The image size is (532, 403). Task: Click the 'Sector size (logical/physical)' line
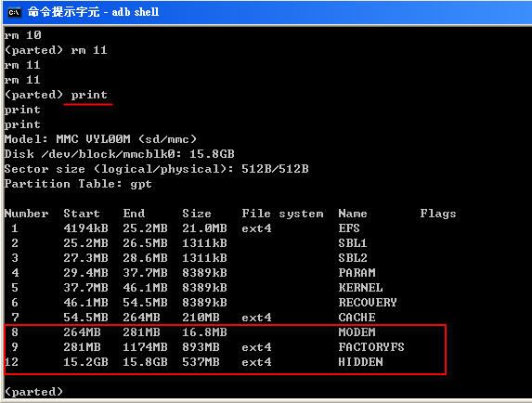[x=156, y=169]
